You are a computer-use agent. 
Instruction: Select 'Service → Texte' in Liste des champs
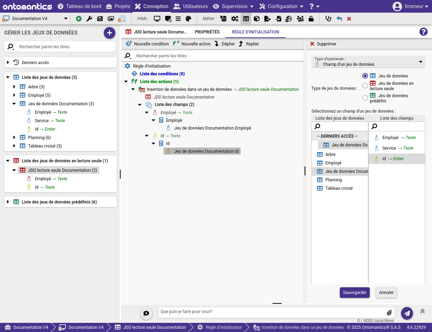[x=397, y=148]
